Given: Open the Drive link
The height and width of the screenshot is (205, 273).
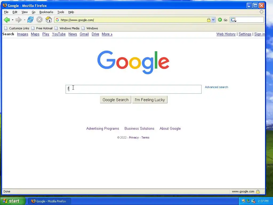Looking at the screenshot, I should coord(95,34).
